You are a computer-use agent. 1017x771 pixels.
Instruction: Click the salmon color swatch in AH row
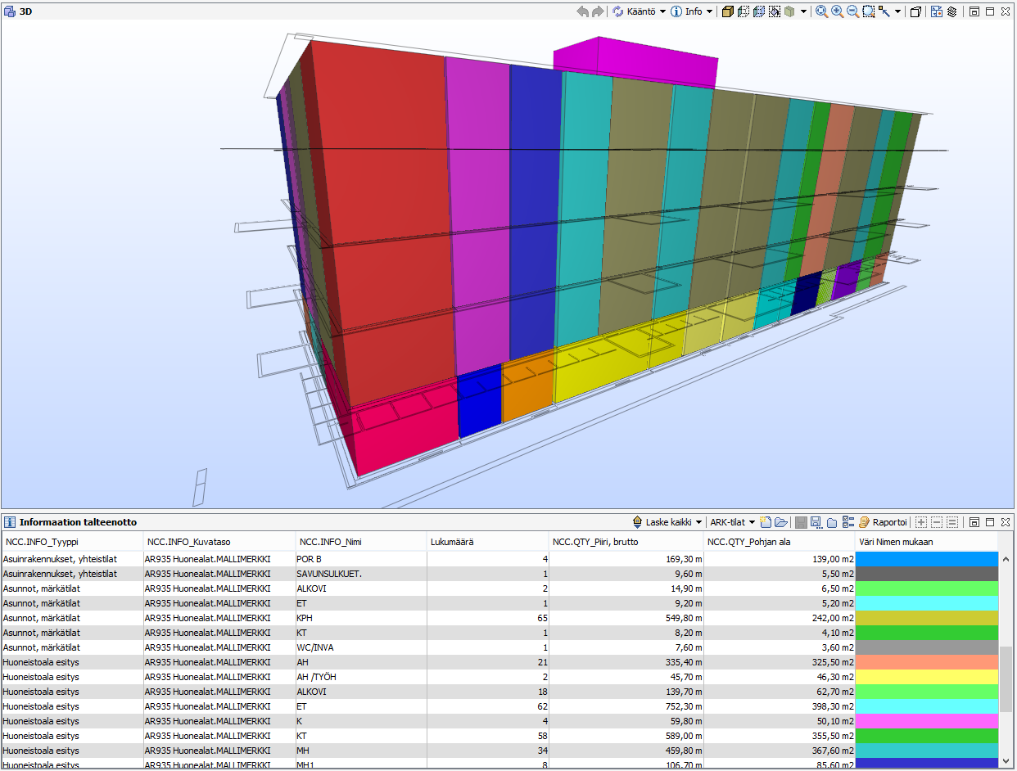[927, 662]
